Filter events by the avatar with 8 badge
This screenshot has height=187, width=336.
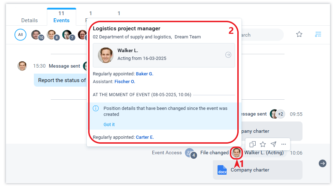click(51, 35)
